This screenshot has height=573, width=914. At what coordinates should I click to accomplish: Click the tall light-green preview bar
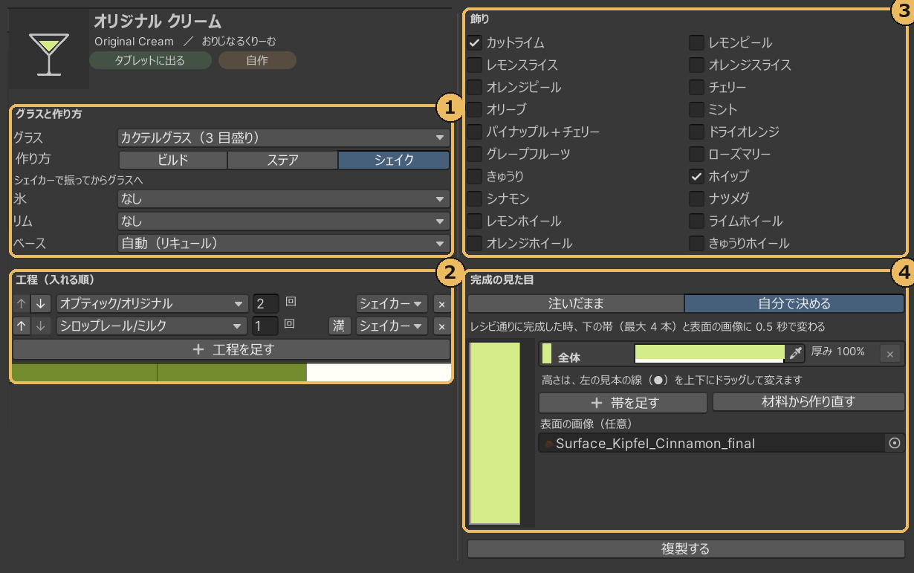[x=495, y=433]
